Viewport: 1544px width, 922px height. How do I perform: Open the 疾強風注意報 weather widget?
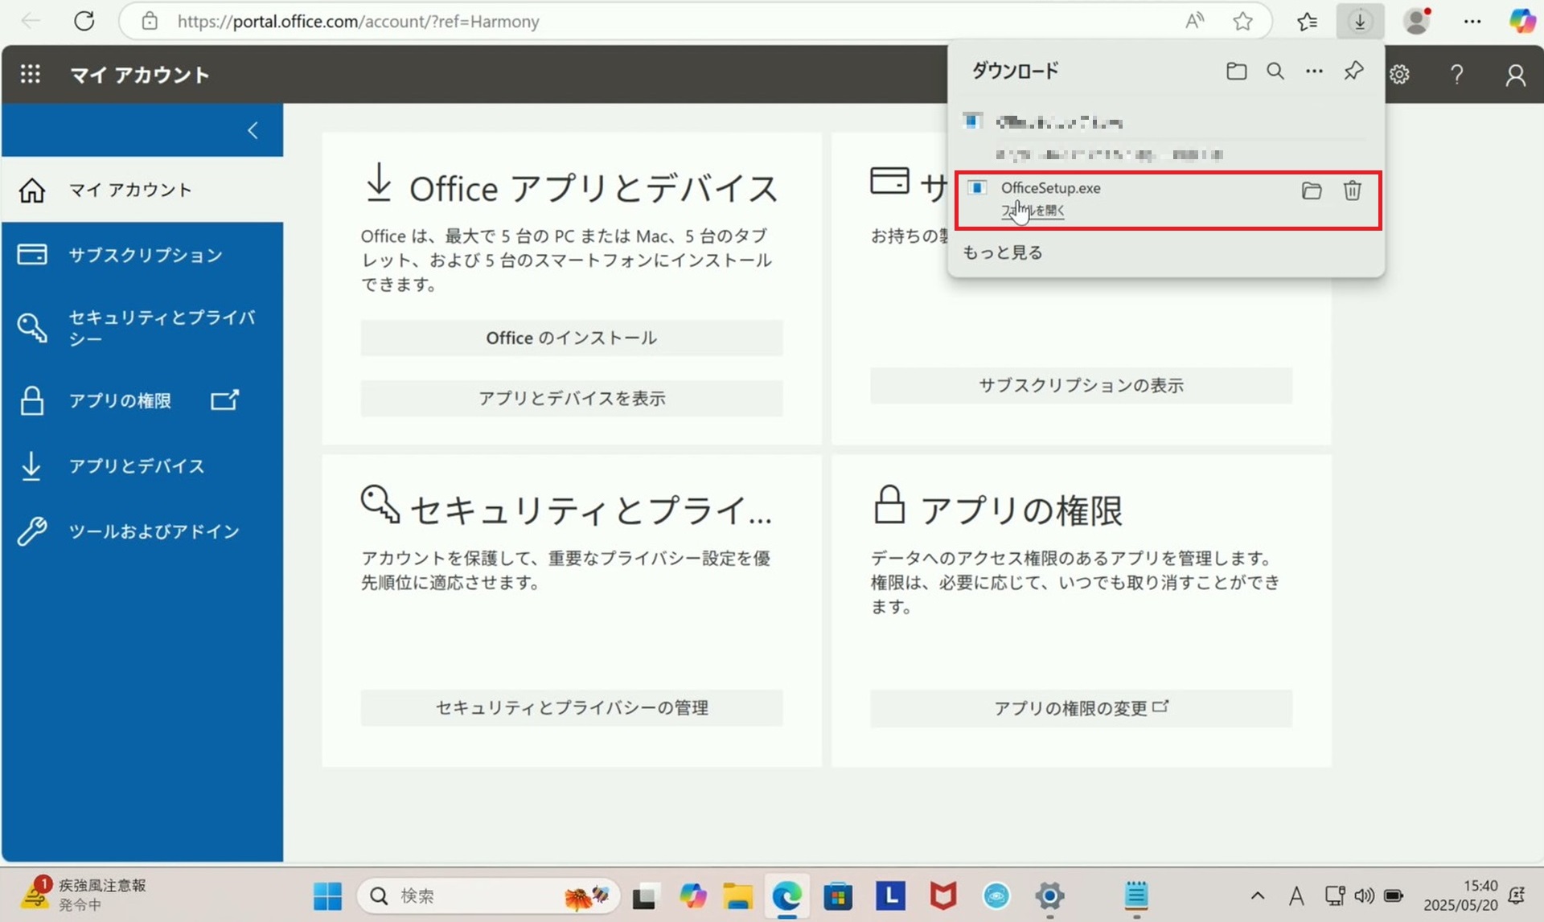(84, 894)
